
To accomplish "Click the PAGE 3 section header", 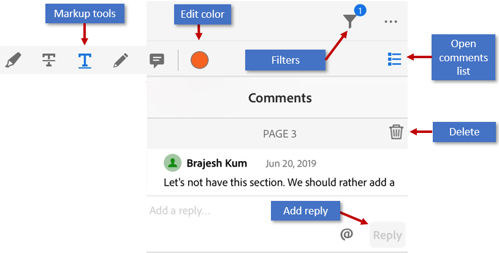I will coord(280,134).
